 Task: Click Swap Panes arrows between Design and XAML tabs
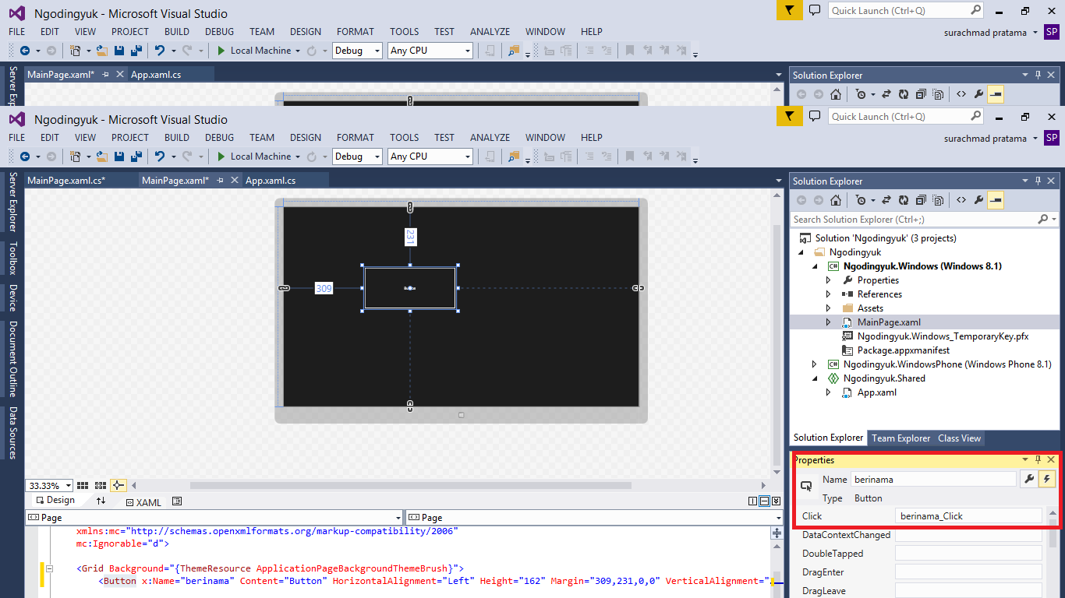(x=101, y=501)
